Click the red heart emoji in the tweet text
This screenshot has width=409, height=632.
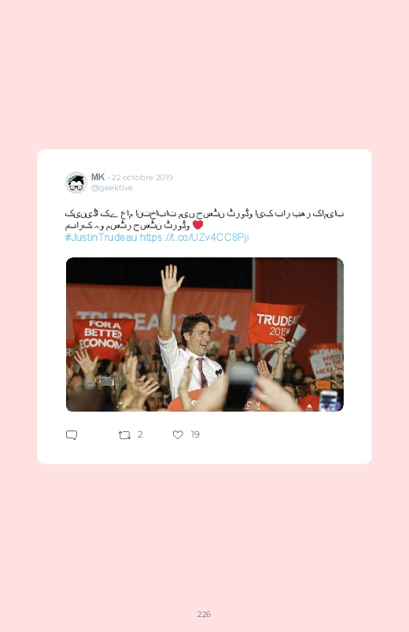[197, 225]
